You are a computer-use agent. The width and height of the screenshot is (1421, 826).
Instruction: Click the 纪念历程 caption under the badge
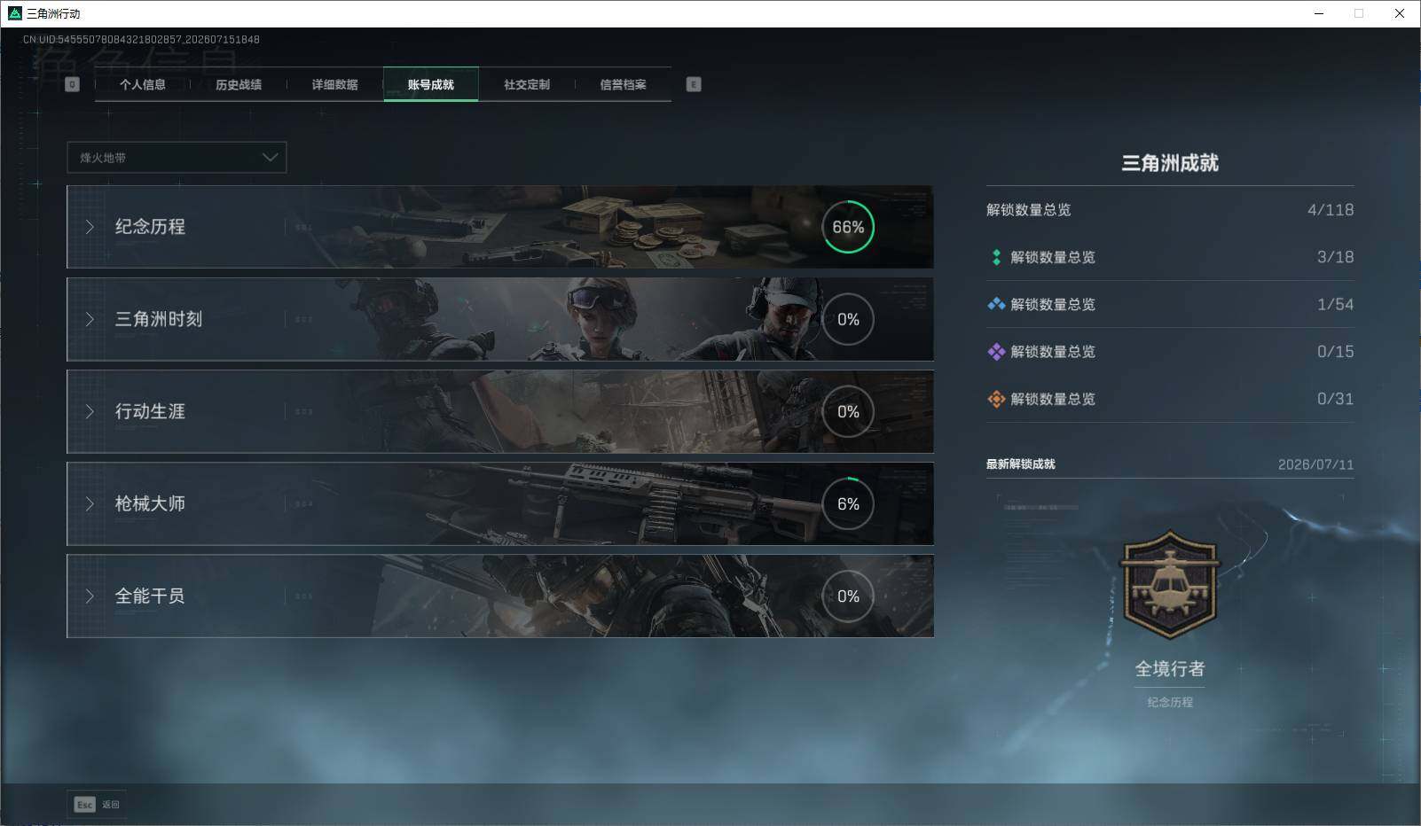pos(1170,702)
